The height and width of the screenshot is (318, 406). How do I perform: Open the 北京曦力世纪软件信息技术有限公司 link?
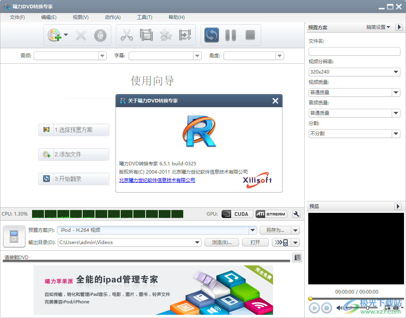[157, 180]
